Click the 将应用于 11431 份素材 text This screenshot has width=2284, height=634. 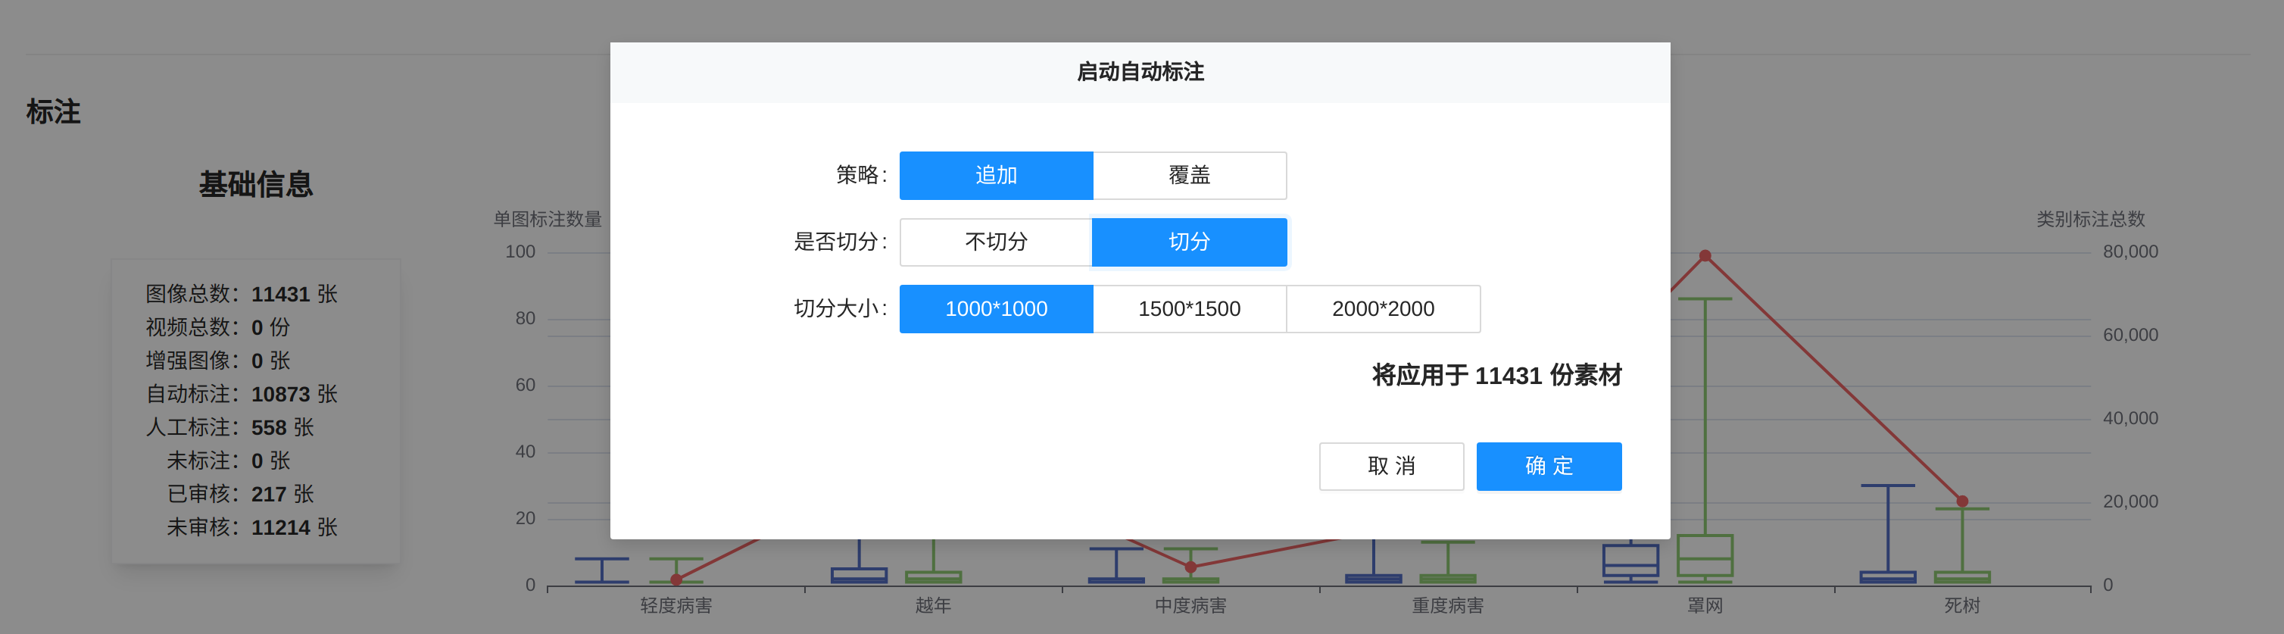click(1496, 376)
